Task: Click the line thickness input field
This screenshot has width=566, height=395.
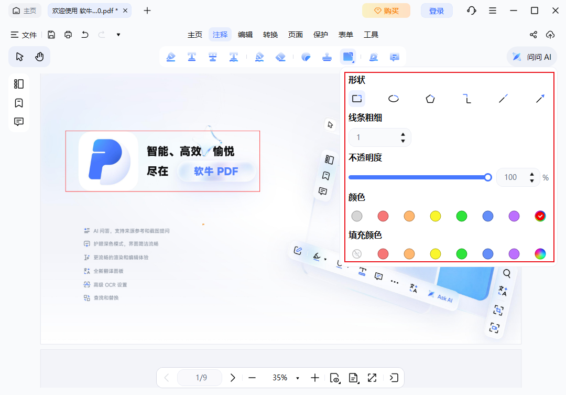Action: (380, 137)
